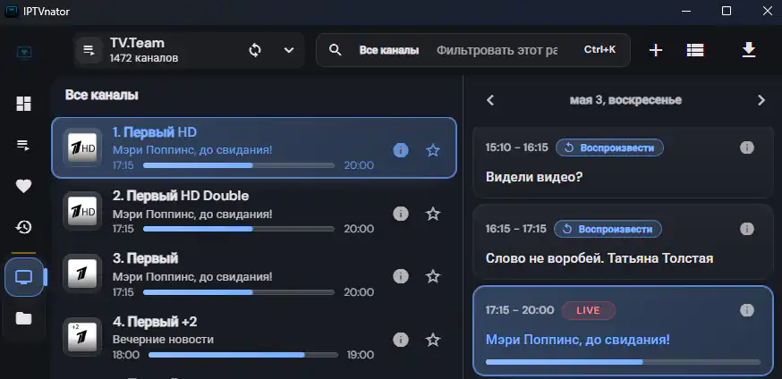Click the playlist icon next to TV.Team

(89, 50)
